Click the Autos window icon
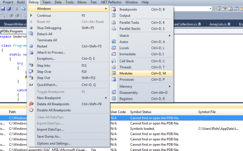This screenshot has height=151, width=243. click(114, 42)
